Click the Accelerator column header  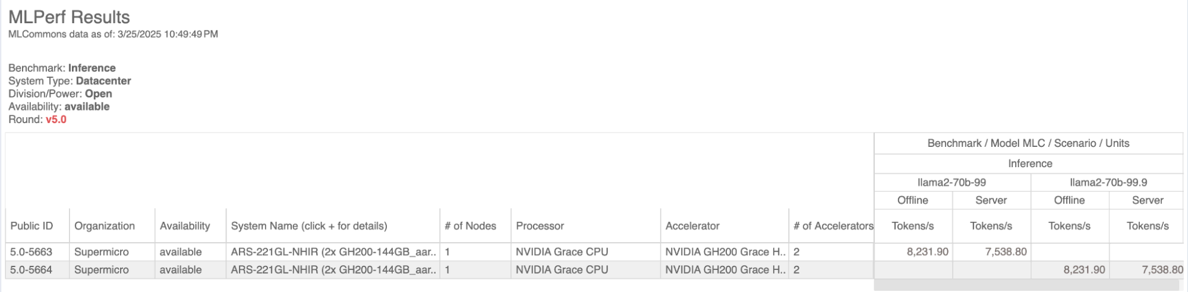click(692, 226)
